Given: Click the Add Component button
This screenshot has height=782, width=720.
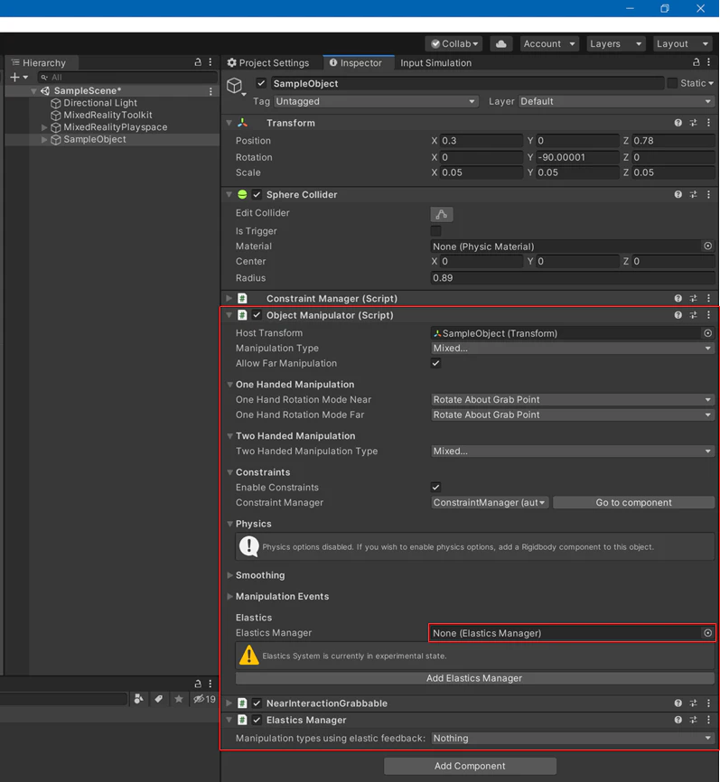Looking at the screenshot, I should click(470, 766).
